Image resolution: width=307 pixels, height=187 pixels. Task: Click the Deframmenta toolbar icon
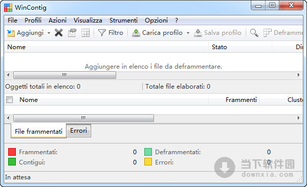(267, 33)
